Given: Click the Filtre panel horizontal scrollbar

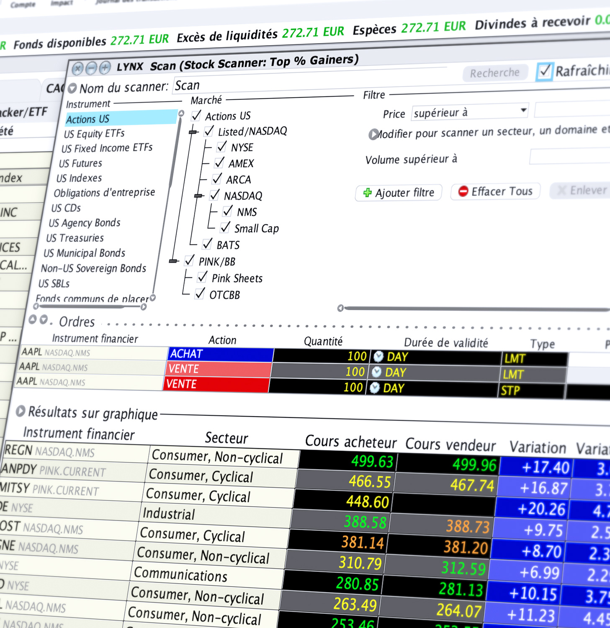Looking at the screenshot, I should [474, 309].
